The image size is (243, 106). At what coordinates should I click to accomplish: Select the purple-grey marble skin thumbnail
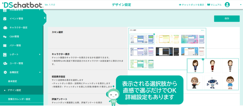(142, 51)
